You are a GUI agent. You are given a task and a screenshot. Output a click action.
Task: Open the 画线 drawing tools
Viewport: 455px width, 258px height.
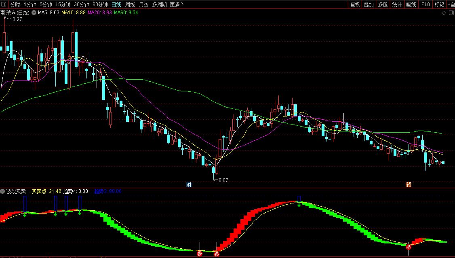411,4
